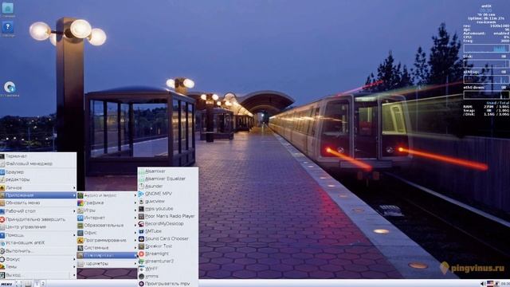Image resolution: width=510 pixels, height=287 pixels.
Task: Expand the Рабочий стол submenu arrow
Action: click(74, 210)
